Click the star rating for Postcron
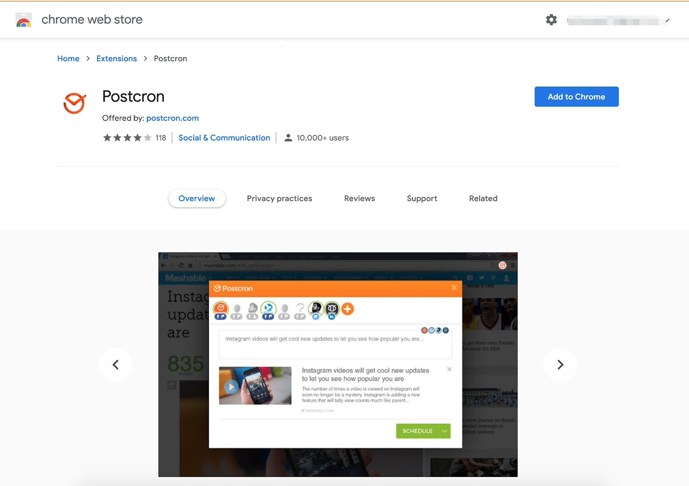This screenshot has width=689, height=486. [x=127, y=138]
